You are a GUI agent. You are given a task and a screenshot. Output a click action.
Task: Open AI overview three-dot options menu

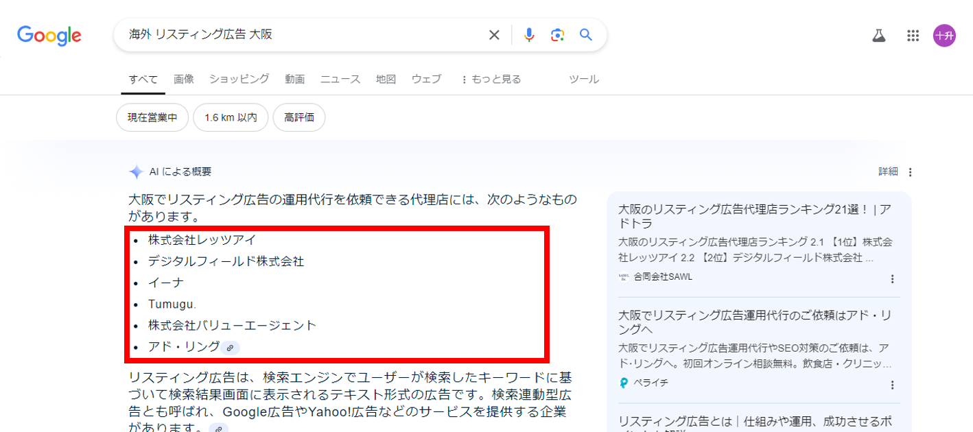point(911,172)
